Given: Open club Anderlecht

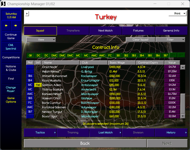Looking at the screenshot, I should tap(89, 90).
